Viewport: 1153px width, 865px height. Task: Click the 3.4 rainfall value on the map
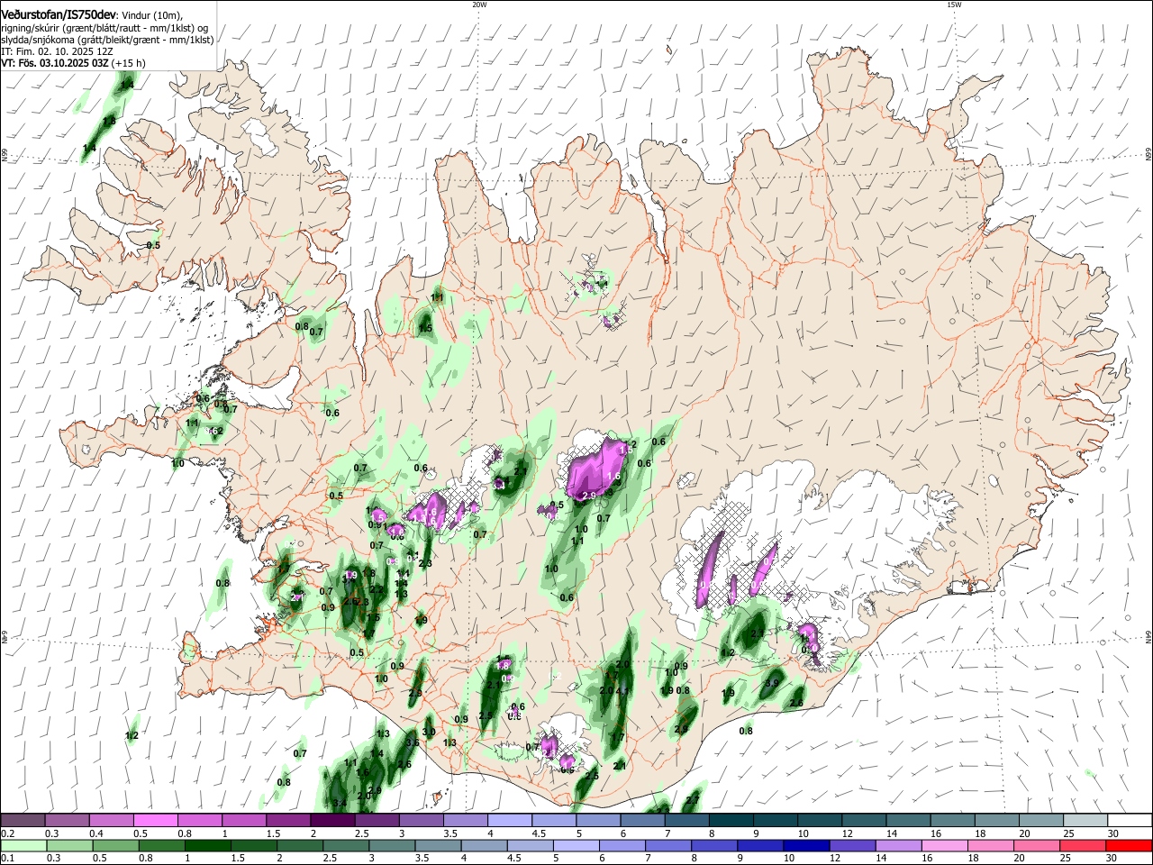[x=340, y=804]
